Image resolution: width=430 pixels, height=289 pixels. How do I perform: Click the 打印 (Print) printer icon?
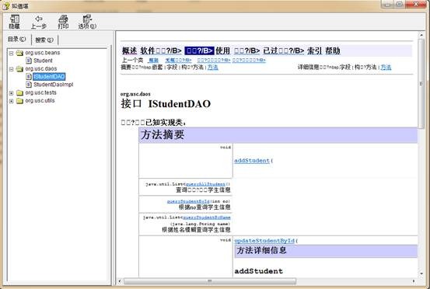tap(63, 19)
